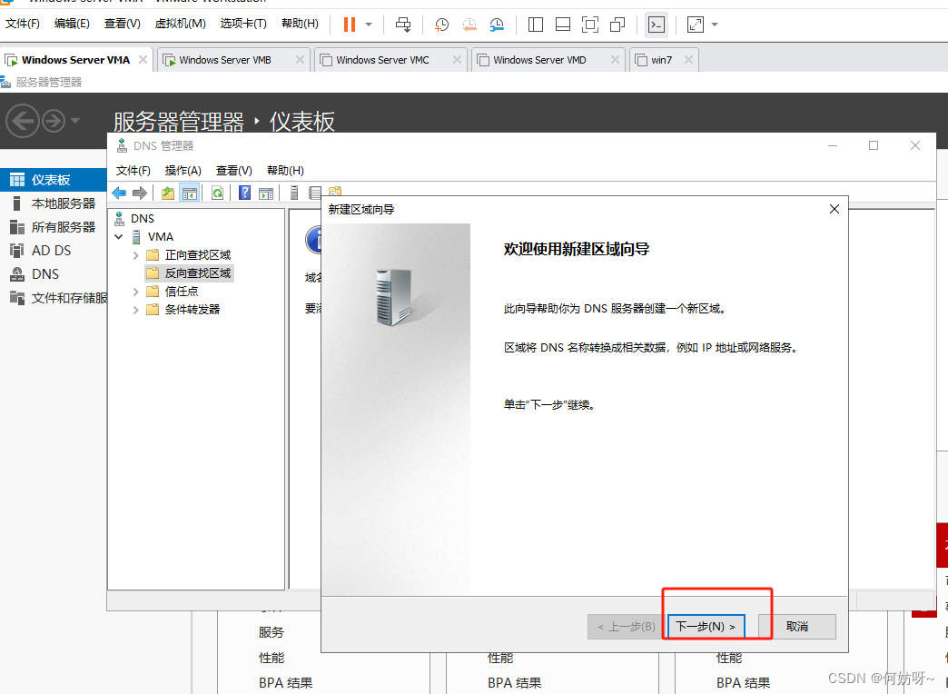The width and height of the screenshot is (948, 694).
Task: Click the DNS Manager refresh icon
Action: [218, 193]
